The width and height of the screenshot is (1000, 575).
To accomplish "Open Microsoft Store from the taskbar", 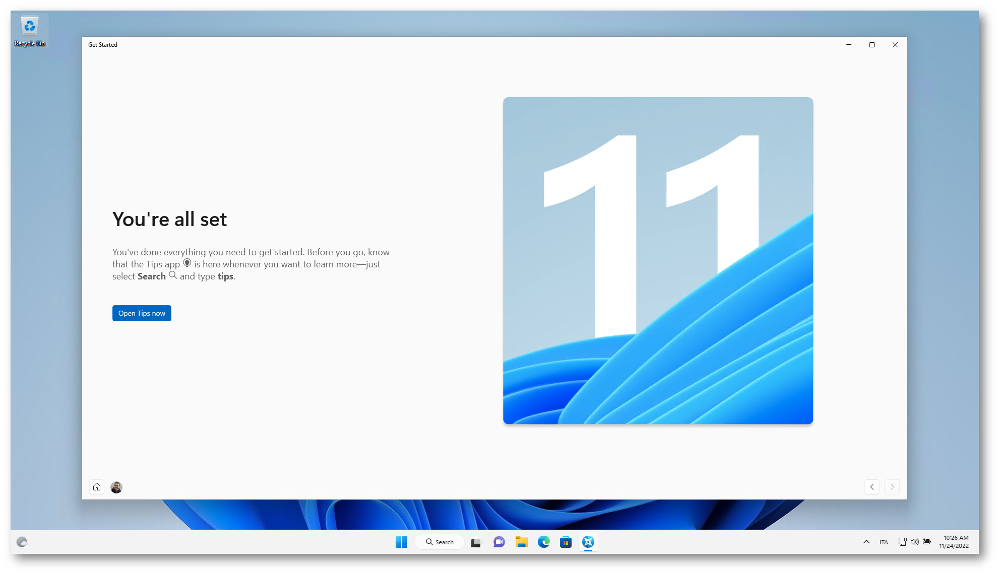I will click(x=566, y=542).
